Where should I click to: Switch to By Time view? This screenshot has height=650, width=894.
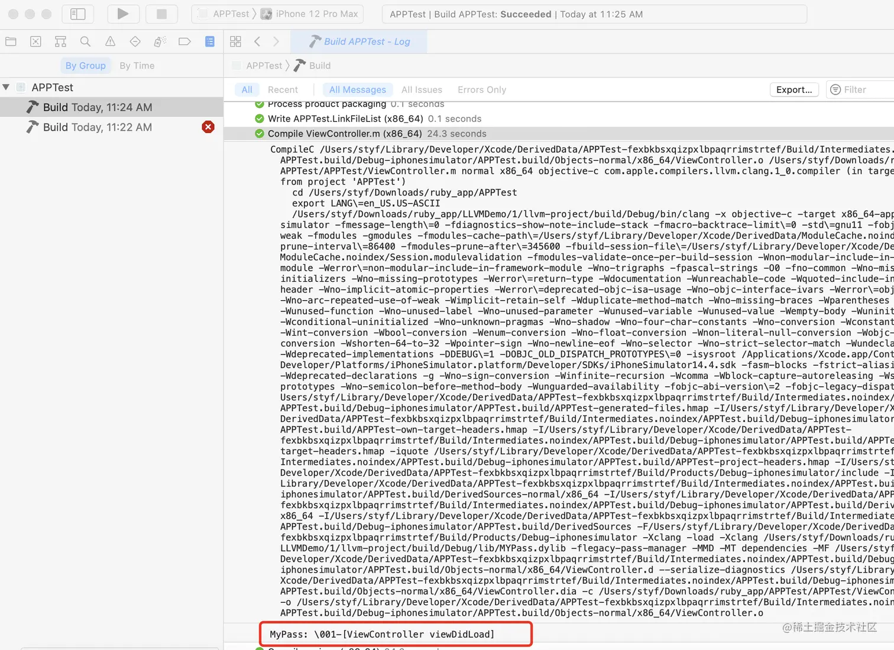coord(137,66)
